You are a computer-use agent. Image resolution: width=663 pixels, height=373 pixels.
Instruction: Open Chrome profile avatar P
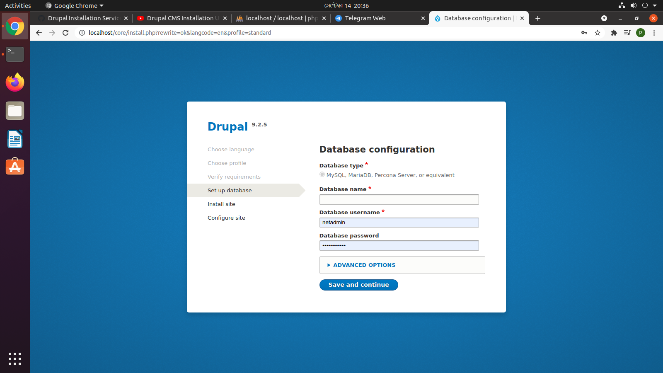(641, 33)
